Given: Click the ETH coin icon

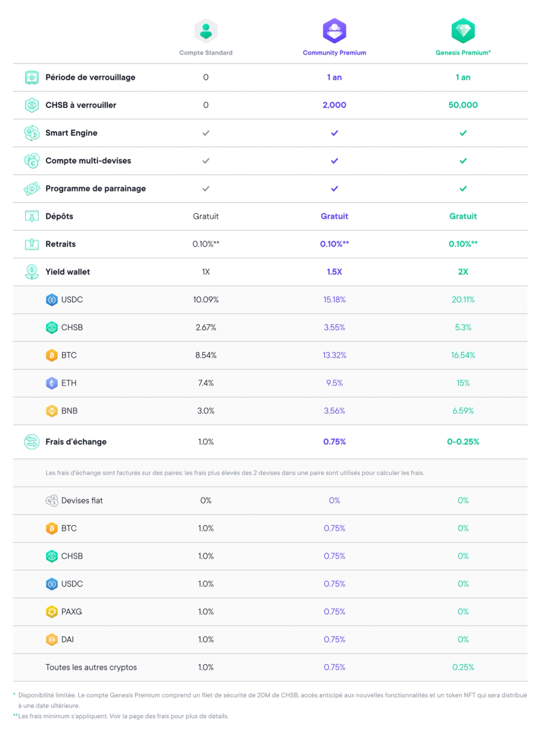Looking at the screenshot, I should (51, 383).
